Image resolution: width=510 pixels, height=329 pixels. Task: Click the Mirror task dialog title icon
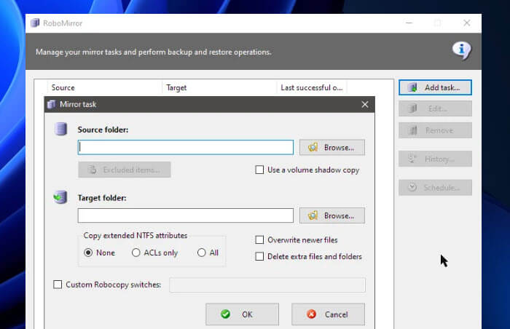(51, 104)
